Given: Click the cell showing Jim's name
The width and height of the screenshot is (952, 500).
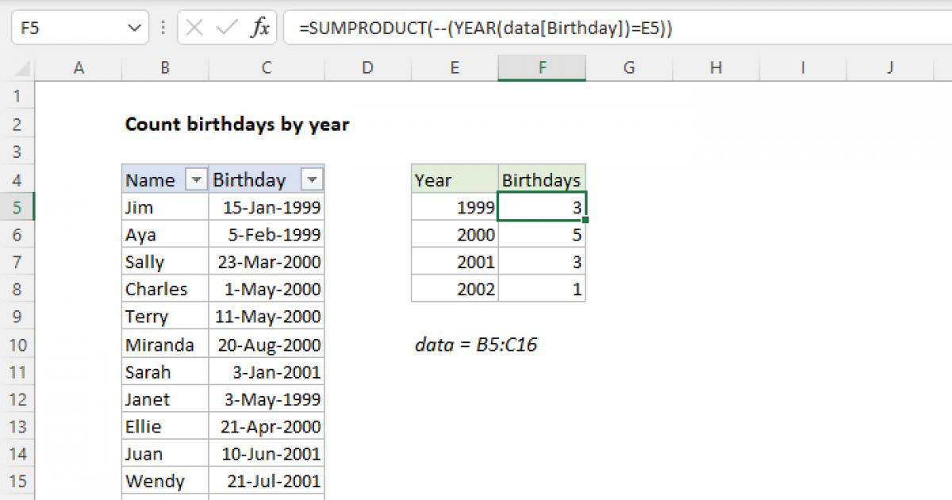Looking at the screenshot, I should pyautogui.click(x=164, y=206).
